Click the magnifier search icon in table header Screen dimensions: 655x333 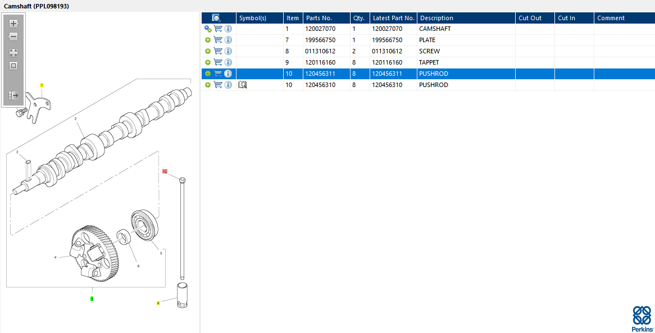click(x=216, y=18)
